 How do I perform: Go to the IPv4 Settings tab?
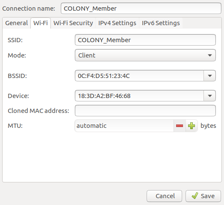(117, 23)
